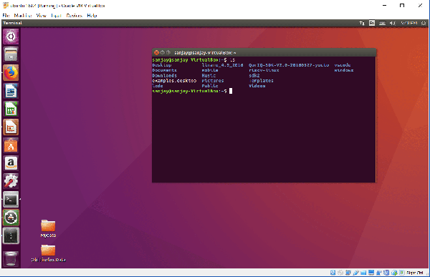Click the vscode entry in terminal listing
Image resolution: width=430 pixels, height=277 pixels.
343,65
